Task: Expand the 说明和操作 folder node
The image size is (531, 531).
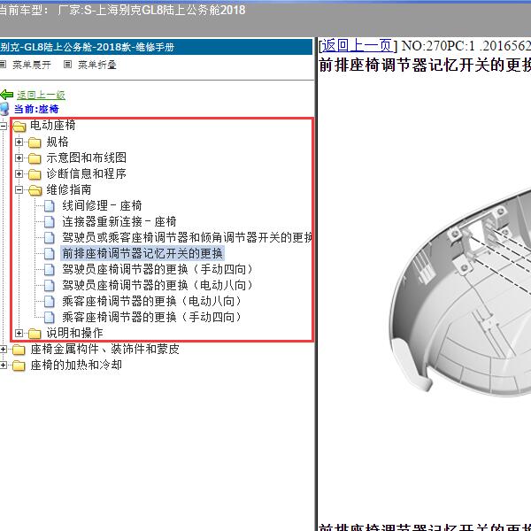Action: (19, 334)
